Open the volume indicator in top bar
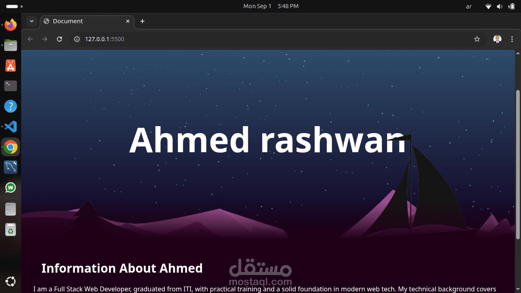 [499, 7]
